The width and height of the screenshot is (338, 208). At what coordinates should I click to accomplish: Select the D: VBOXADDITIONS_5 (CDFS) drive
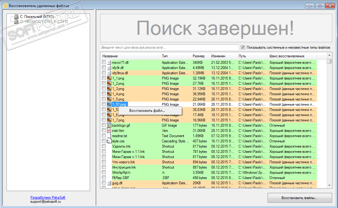(44, 22)
